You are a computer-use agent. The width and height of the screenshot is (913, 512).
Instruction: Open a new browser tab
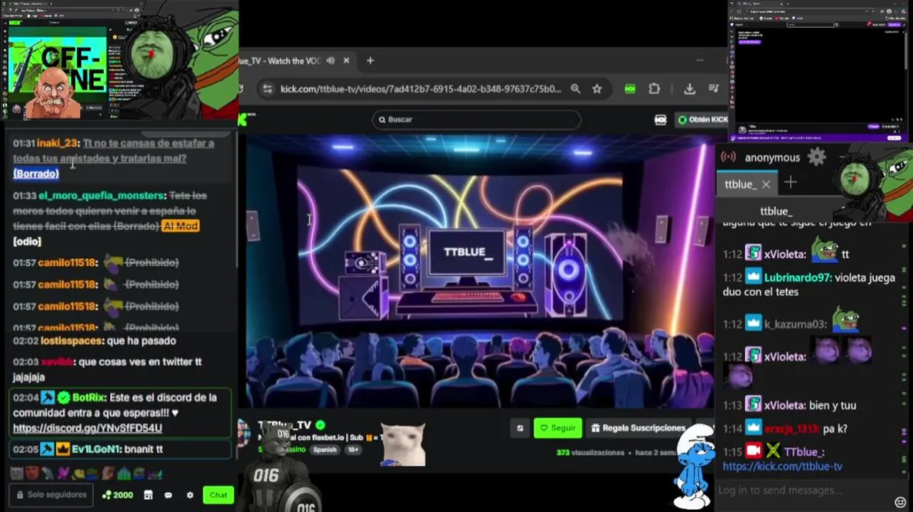(370, 60)
